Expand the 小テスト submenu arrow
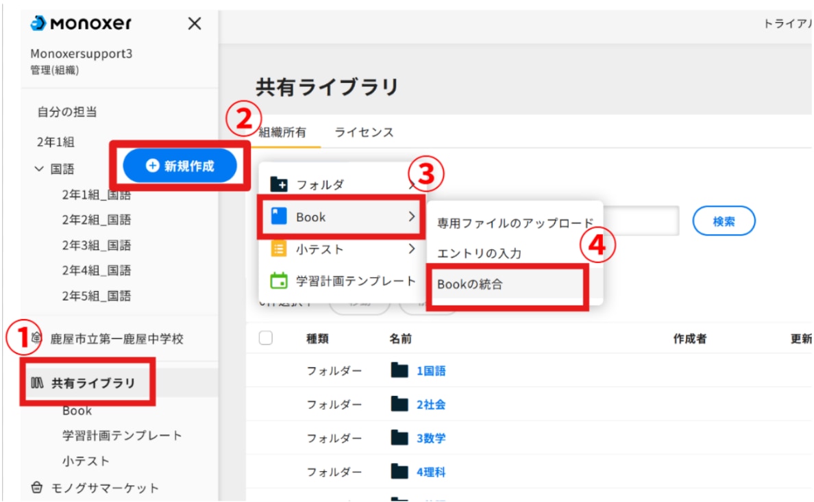The width and height of the screenshot is (814, 502). click(411, 249)
